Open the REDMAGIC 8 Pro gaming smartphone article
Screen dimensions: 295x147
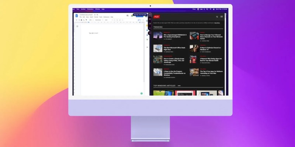(x=175, y=36)
